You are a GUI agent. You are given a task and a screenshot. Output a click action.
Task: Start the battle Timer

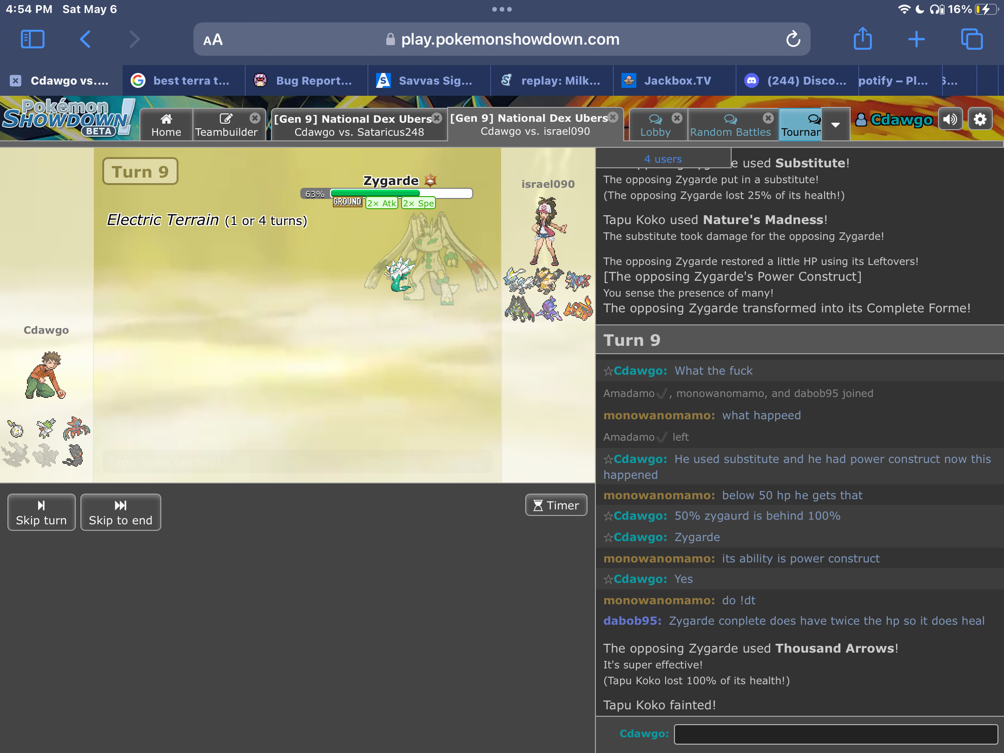coord(556,505)
